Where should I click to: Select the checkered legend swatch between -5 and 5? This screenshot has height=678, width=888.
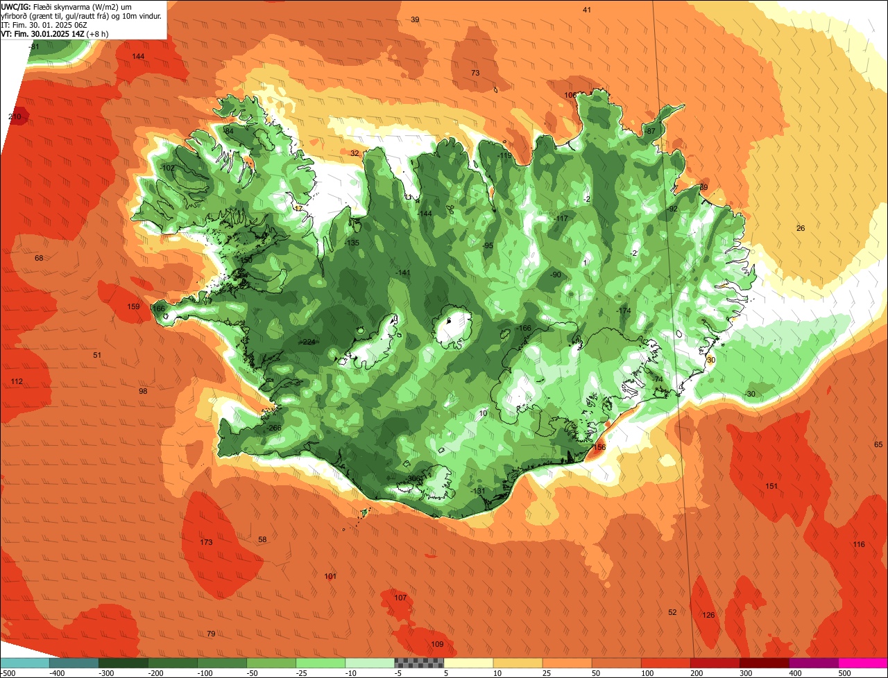pyautogui.click(x=419, y=663)
